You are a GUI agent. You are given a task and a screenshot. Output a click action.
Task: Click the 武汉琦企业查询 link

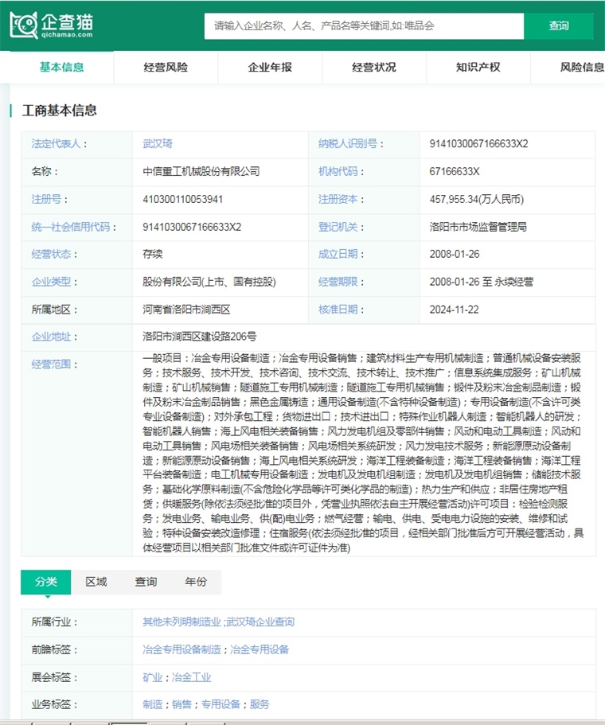coord(260,622)
